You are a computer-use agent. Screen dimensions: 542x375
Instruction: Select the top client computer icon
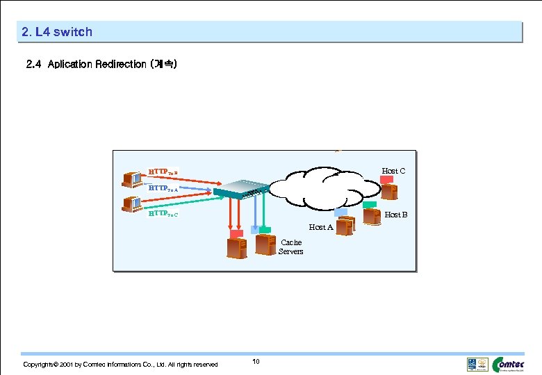pos(132,180)
